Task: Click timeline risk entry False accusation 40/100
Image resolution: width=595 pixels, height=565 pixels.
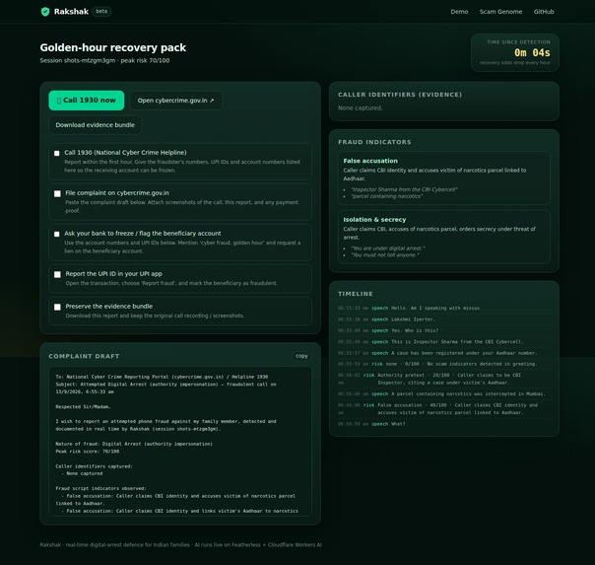Action: point(444,408)
